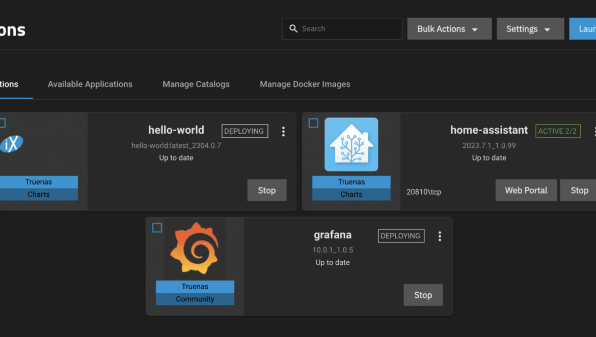Click the ACTIVE 2/2 status badge
This screenshot has height=337, width=596.
click(558, 131)
